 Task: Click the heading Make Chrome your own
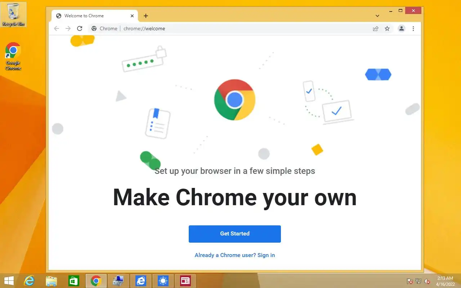pos(234,197)
